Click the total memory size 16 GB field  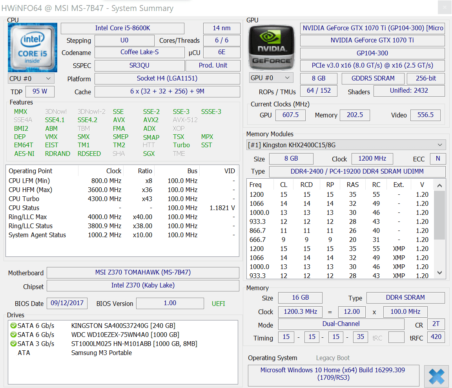click(301, 298)
